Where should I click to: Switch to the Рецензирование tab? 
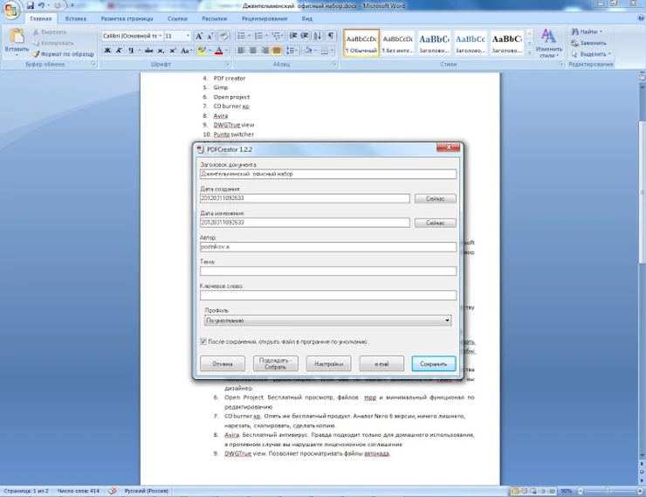click(265, 18)
